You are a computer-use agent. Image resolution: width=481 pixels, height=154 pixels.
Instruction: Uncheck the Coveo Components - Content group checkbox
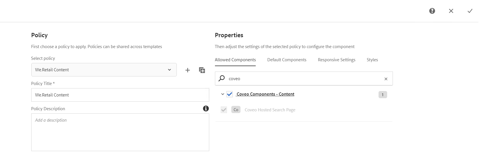(x=230, y=94)
